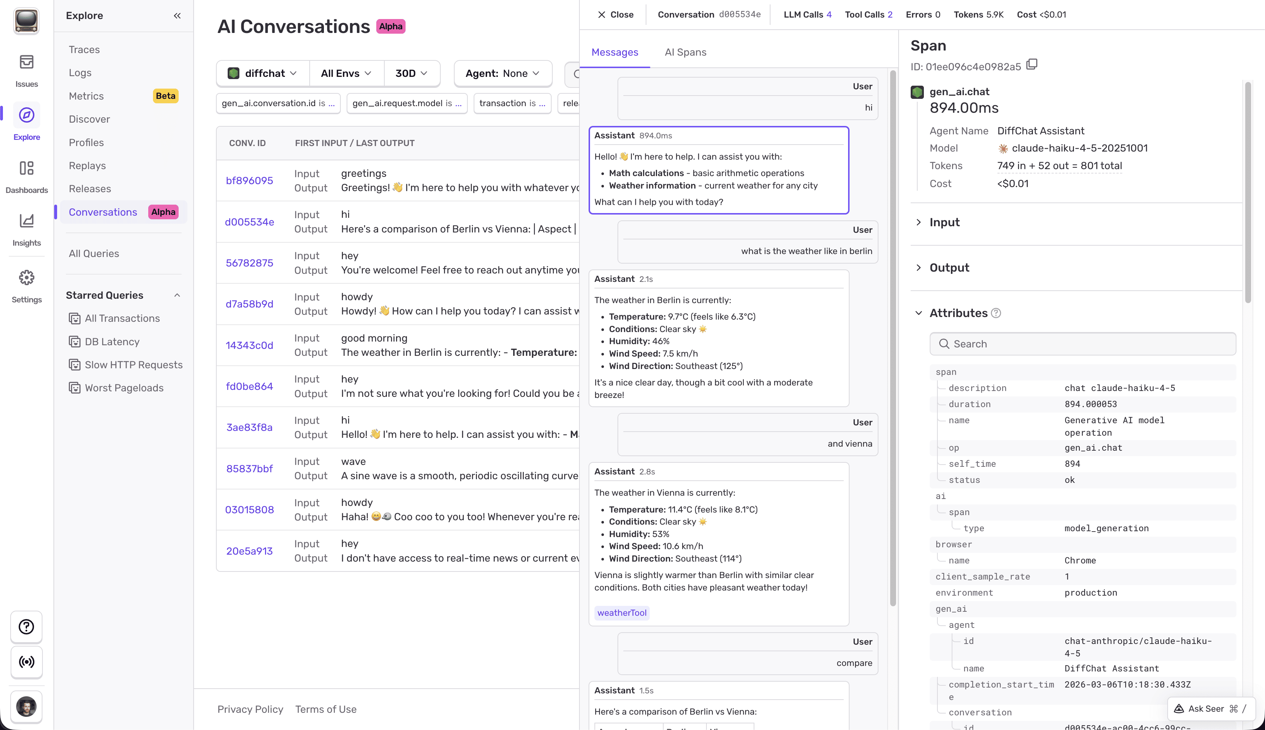Copy the span ID
Viewport: 1265px width, 730px height.
(1031, 65)
